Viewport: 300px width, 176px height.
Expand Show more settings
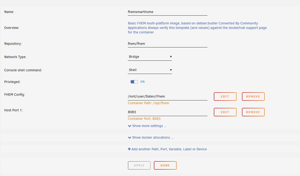pos(147,126)
